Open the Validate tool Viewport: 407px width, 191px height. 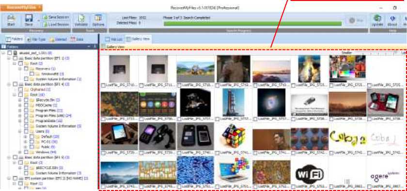tap(81, 20)
